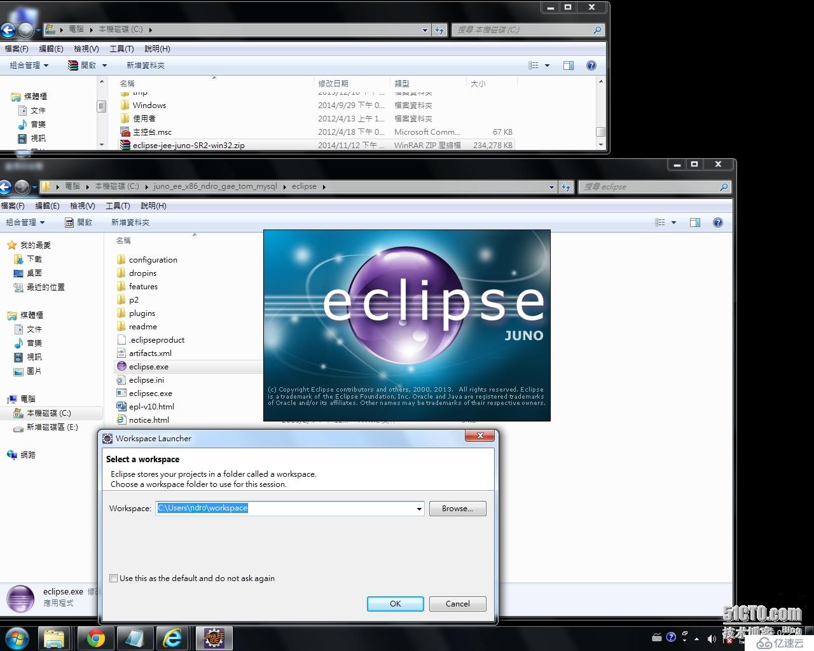Click the Browse... button
The height and width of the screenshot is (651, 814).
(x=457, y=509)
